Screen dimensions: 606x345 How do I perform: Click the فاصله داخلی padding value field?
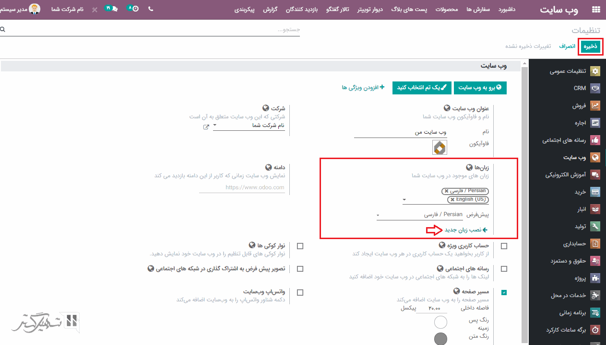(x=432, y=308)
